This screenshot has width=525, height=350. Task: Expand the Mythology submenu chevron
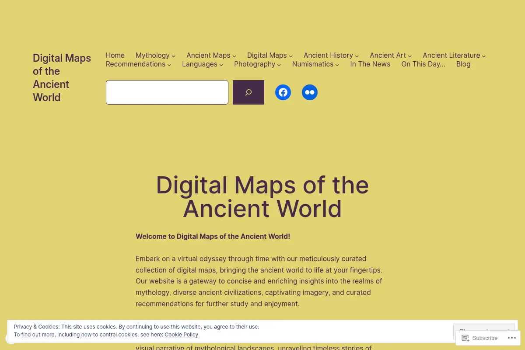tap(173, 56)
